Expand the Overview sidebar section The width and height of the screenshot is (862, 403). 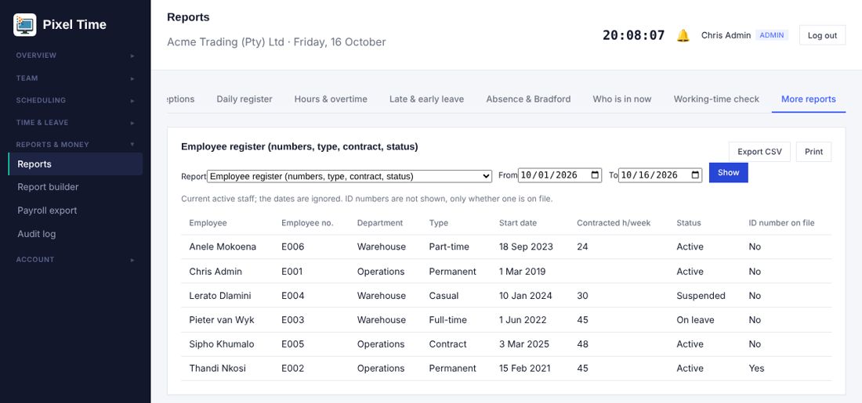[x=75, y=56]
